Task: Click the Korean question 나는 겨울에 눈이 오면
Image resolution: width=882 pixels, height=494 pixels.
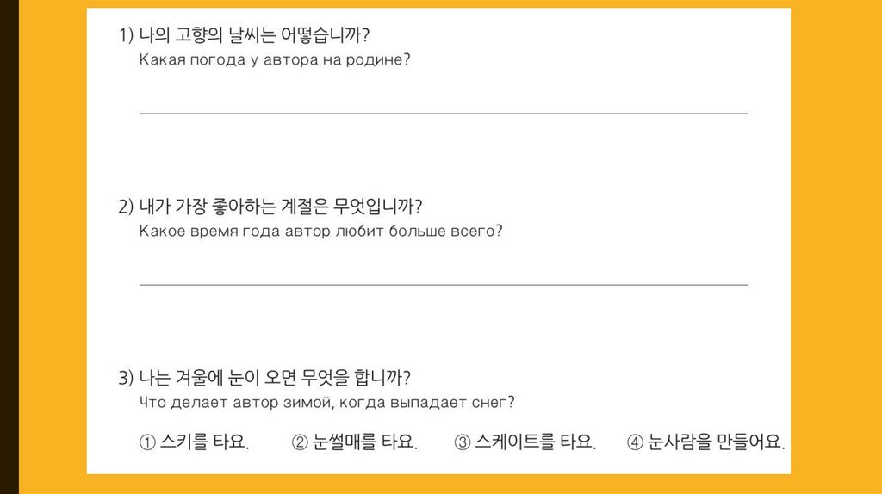Action: (x=274, y=378)
